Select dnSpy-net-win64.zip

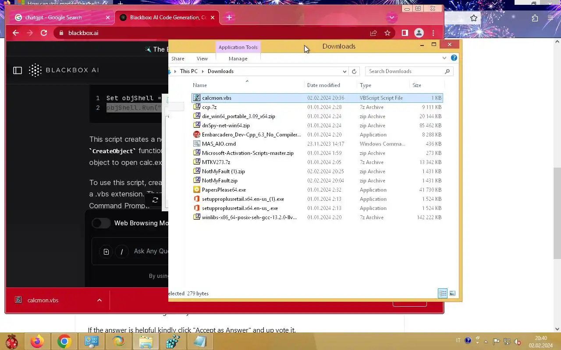coord(226,126)
